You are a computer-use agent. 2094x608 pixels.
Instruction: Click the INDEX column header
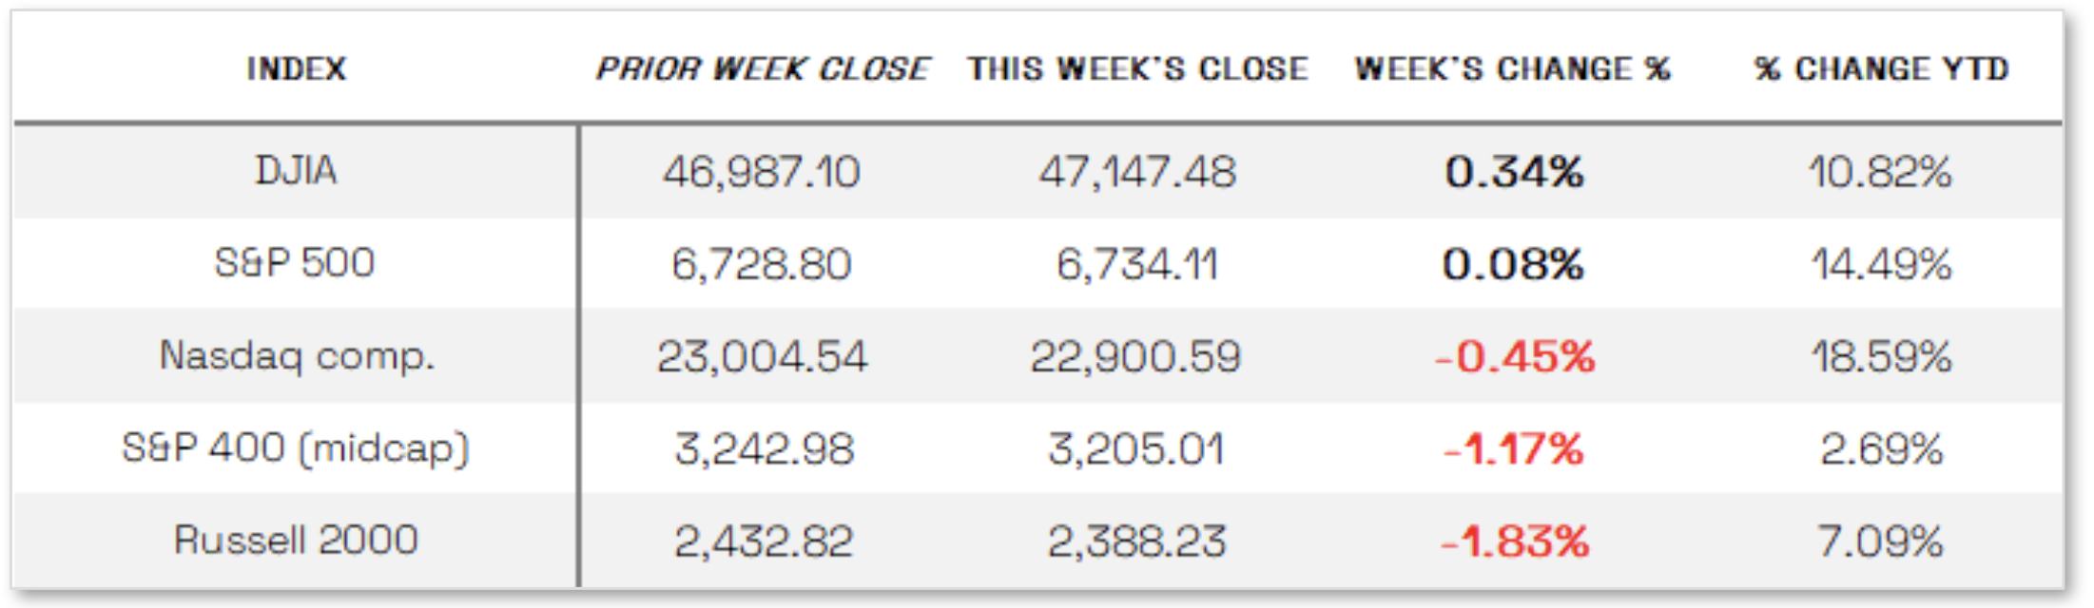pyautogui.click(x=296, y=68)
